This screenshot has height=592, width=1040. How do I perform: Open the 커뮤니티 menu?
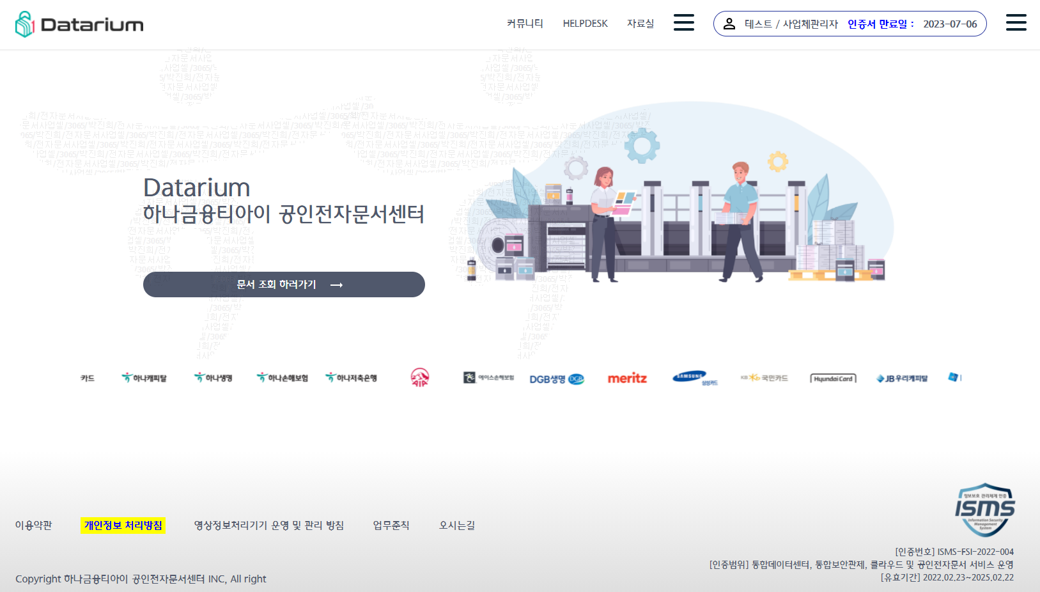tap(525, 24)
